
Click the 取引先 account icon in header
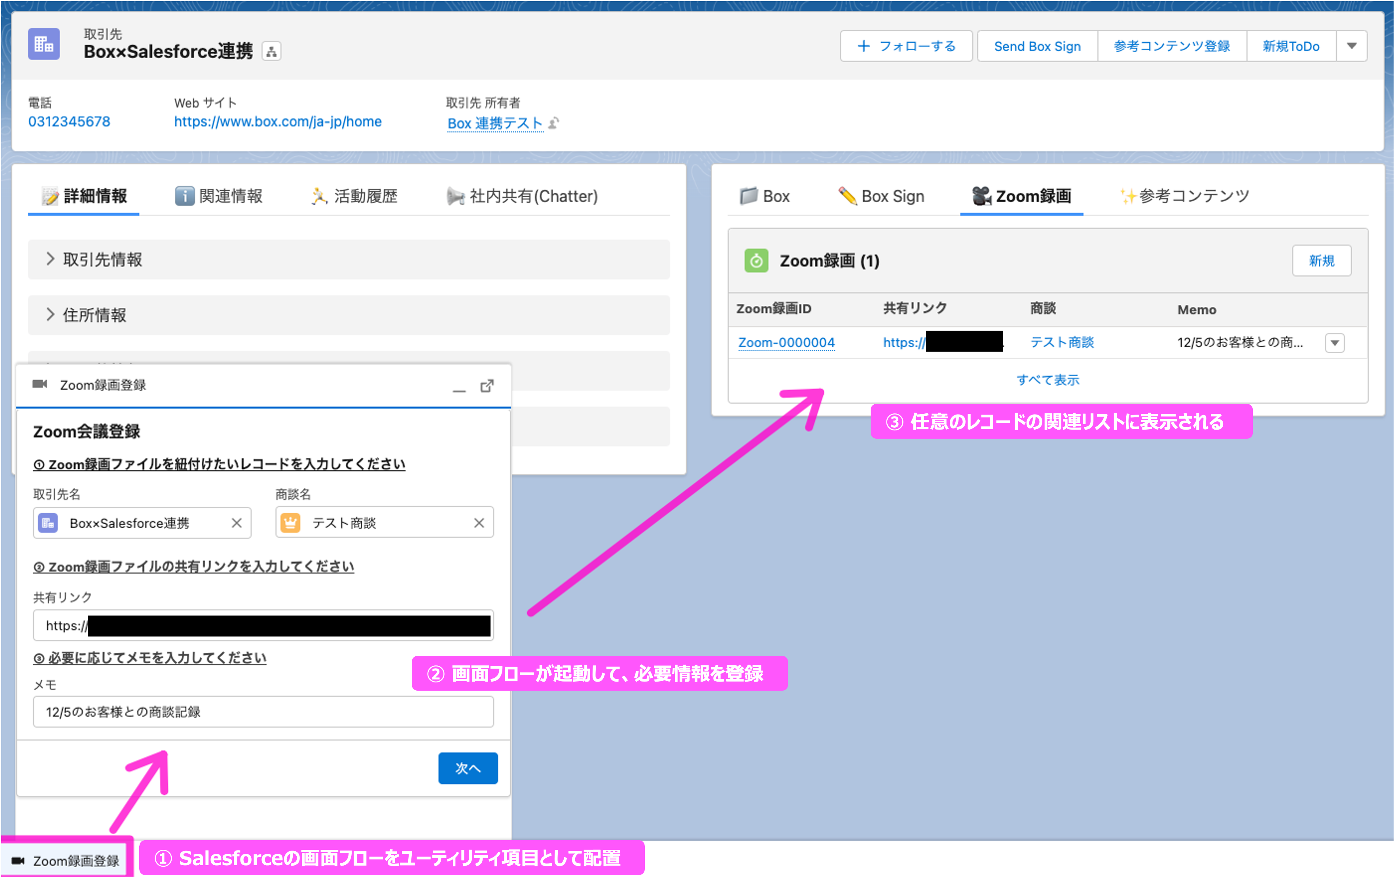pos(44,44)
